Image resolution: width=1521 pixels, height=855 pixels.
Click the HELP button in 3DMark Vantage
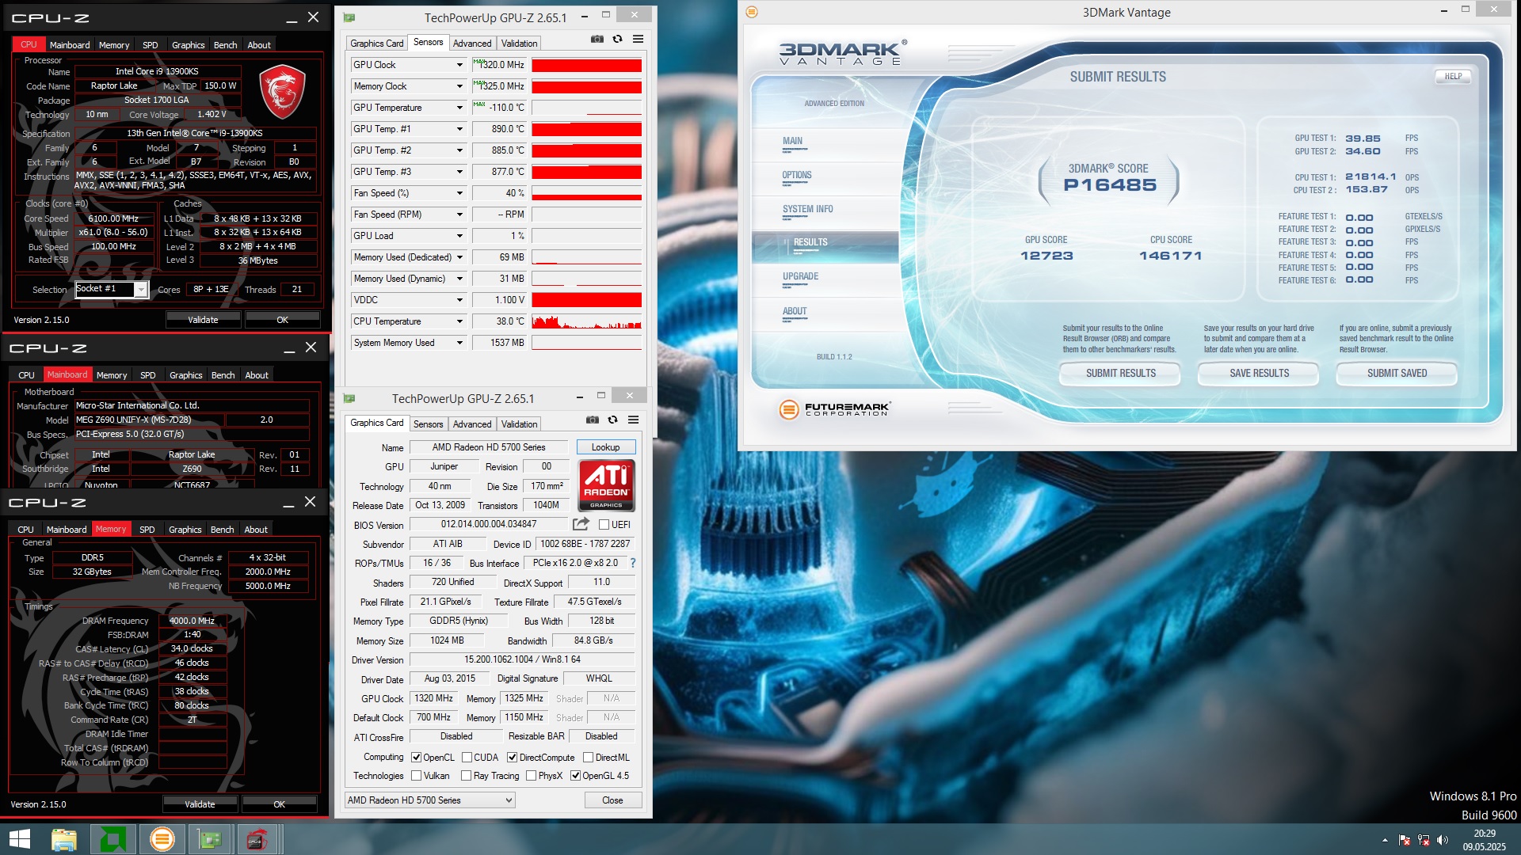[x=1453, y=77]
